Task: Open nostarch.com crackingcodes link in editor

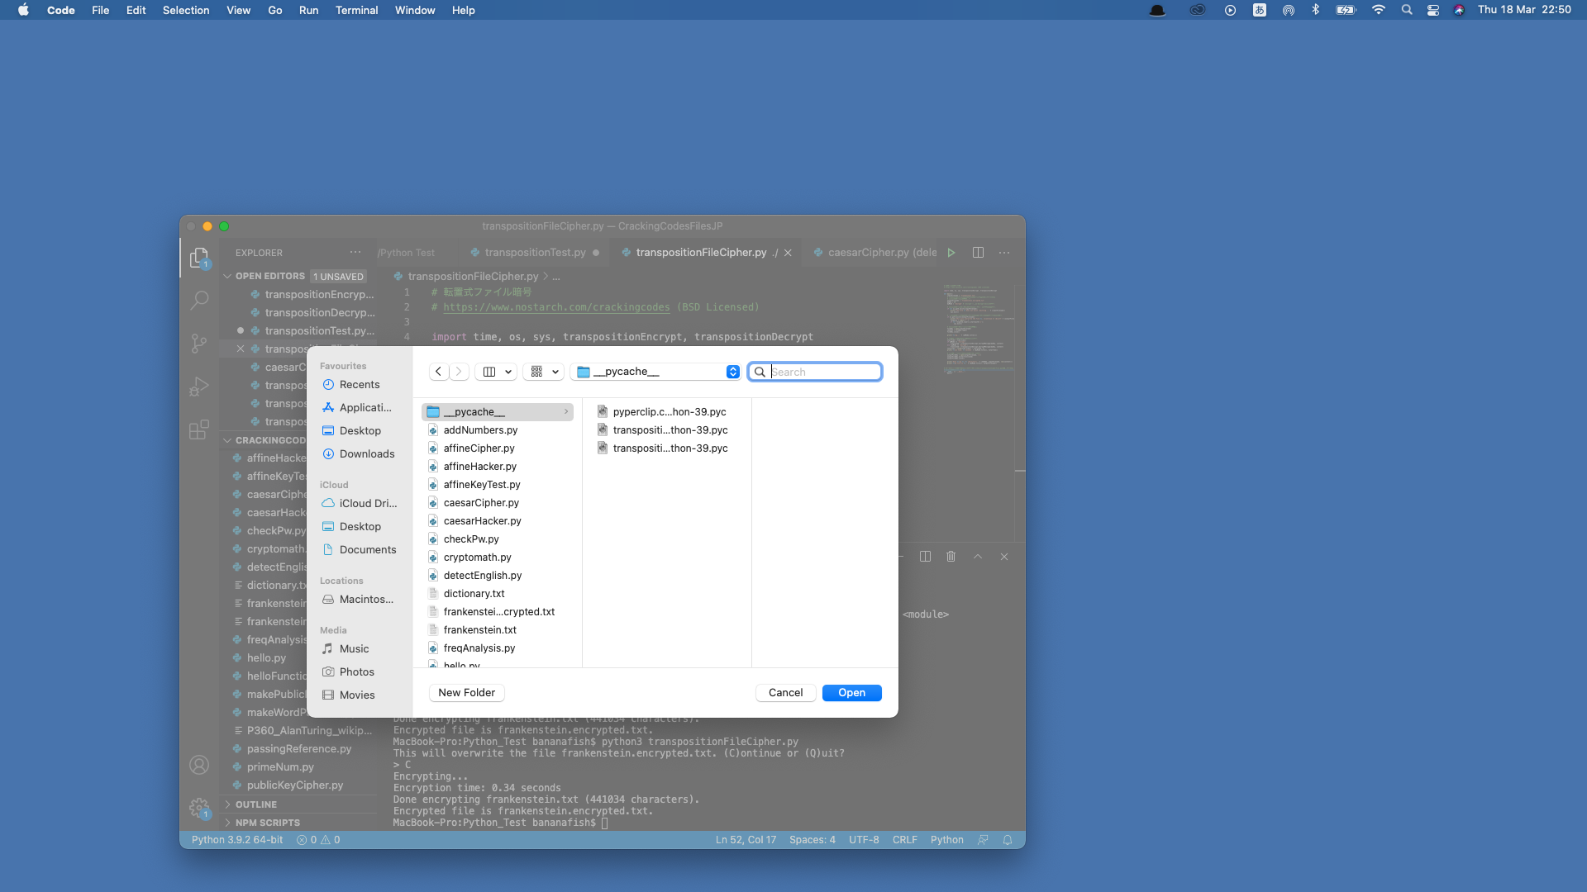Action: [x=556, y=307]
